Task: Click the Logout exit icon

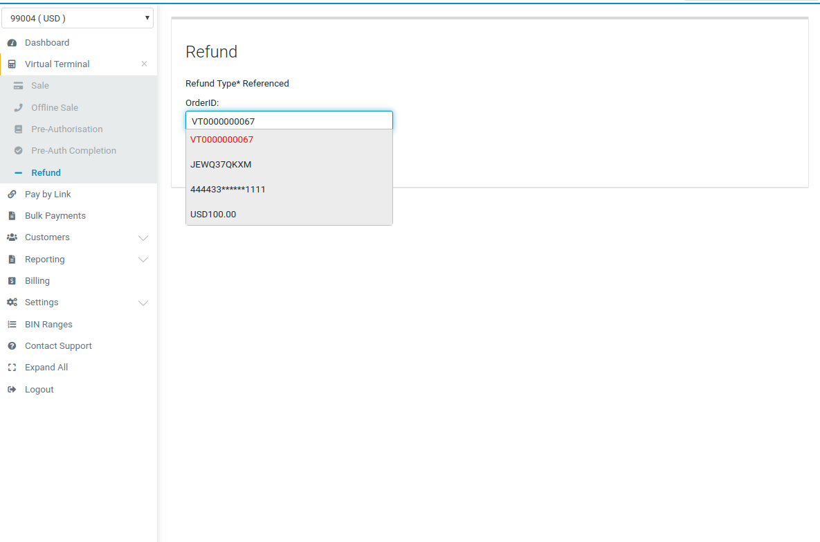Action: pos(12,390)
